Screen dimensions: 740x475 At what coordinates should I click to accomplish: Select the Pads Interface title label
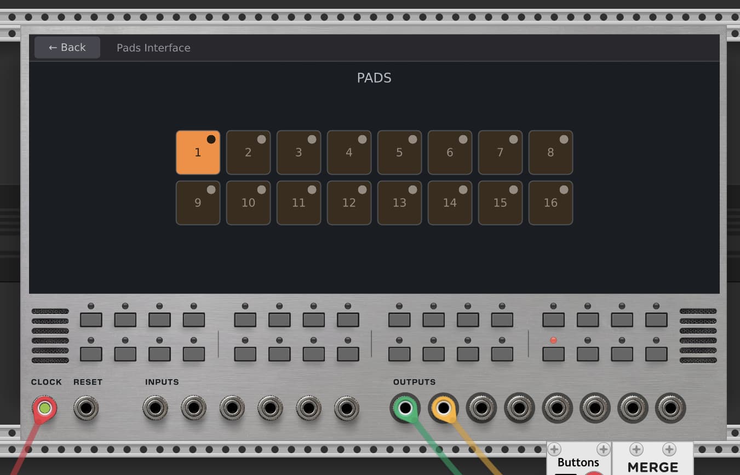pyautogui.click(x=153, y=48)
